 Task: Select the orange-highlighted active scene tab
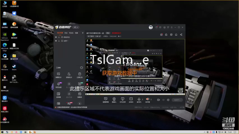point(60,33)
